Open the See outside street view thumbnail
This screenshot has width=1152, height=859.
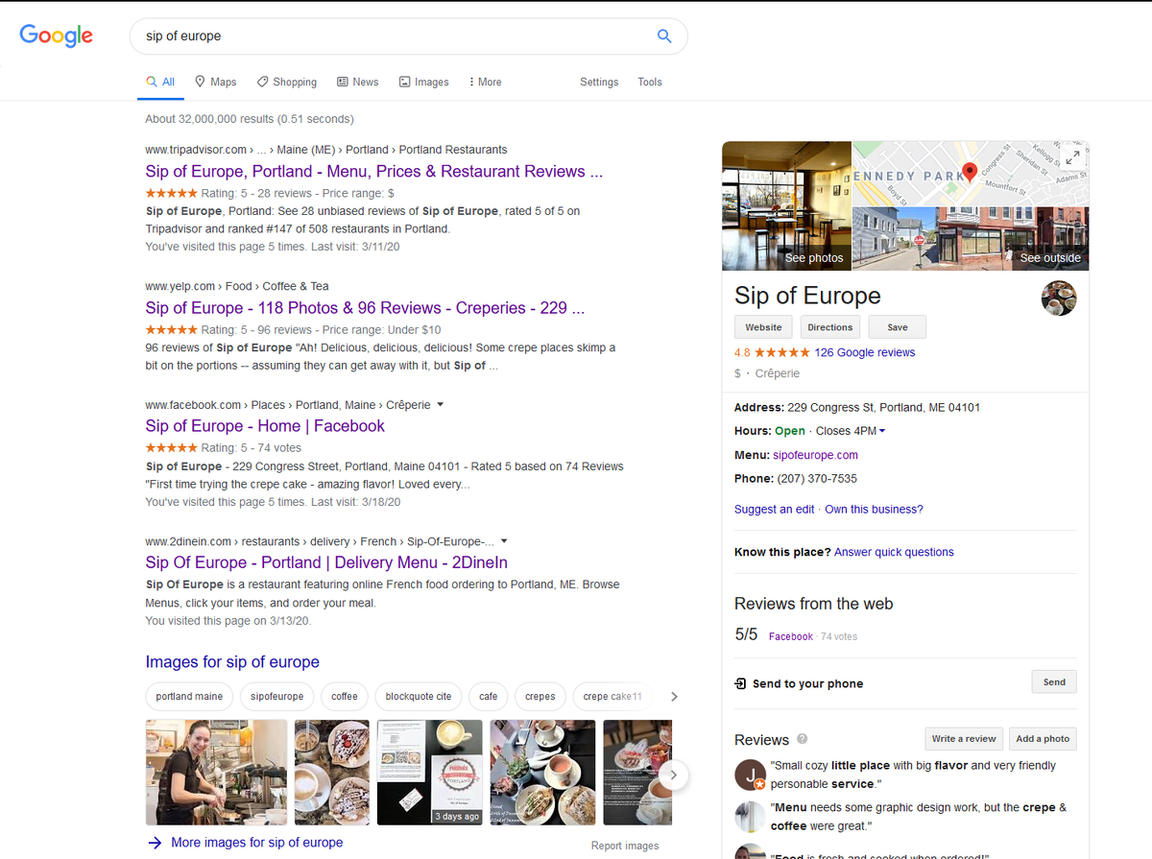(971, 239)
